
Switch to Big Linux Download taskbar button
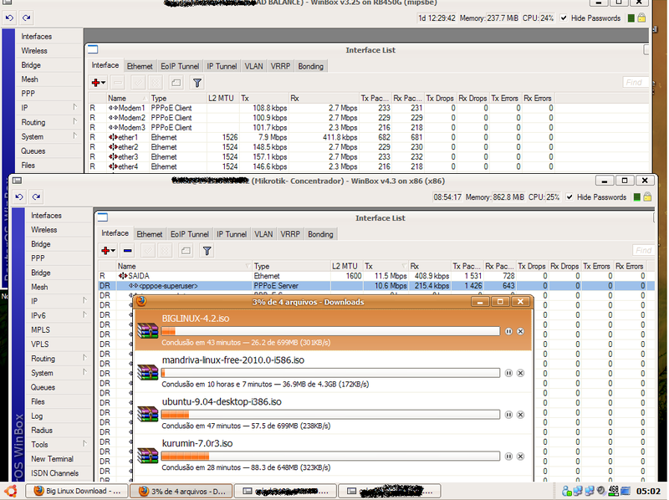(x=76, y=491)
